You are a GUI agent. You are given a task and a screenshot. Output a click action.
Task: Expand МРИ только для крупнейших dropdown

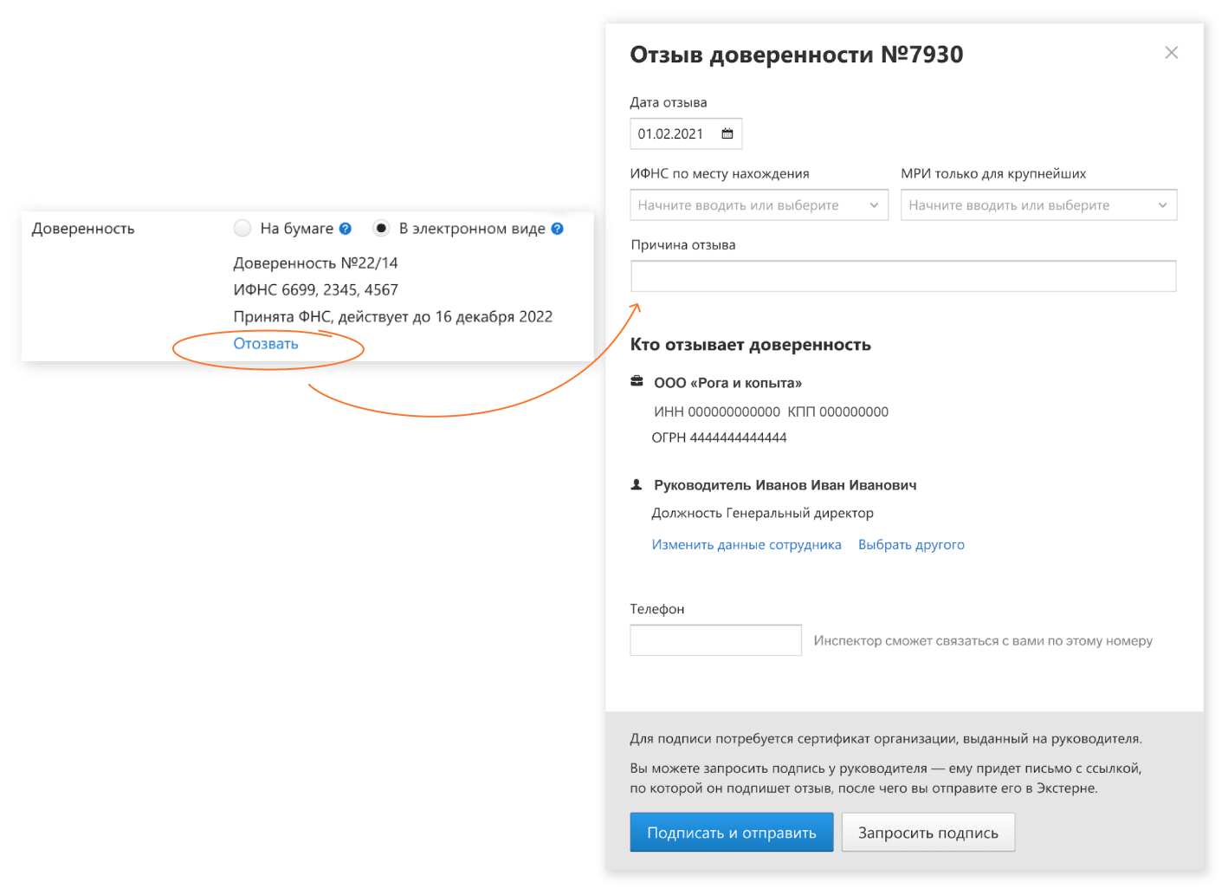click(1039, 205)
